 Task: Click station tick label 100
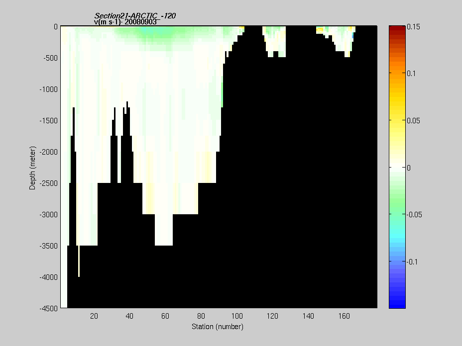click(x=237, y=316)
